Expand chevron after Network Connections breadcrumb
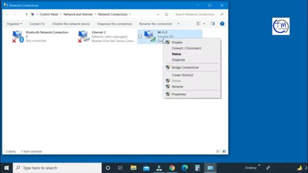This screenshot has width=308, height=173. tap(130, 14)
